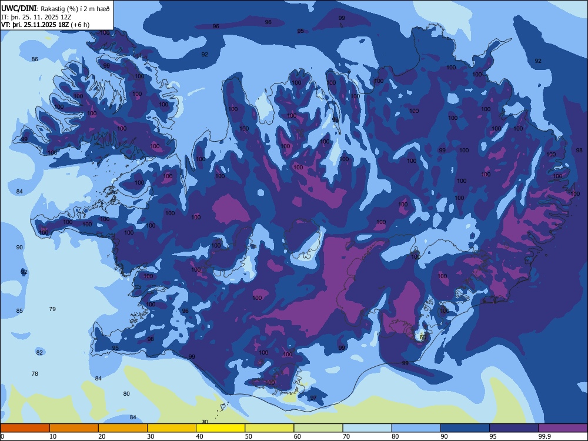The height and width of the screenshot is (441, 588).
Task: Click the humidity value '86' over the sea
Action: [x=35, y=59]
